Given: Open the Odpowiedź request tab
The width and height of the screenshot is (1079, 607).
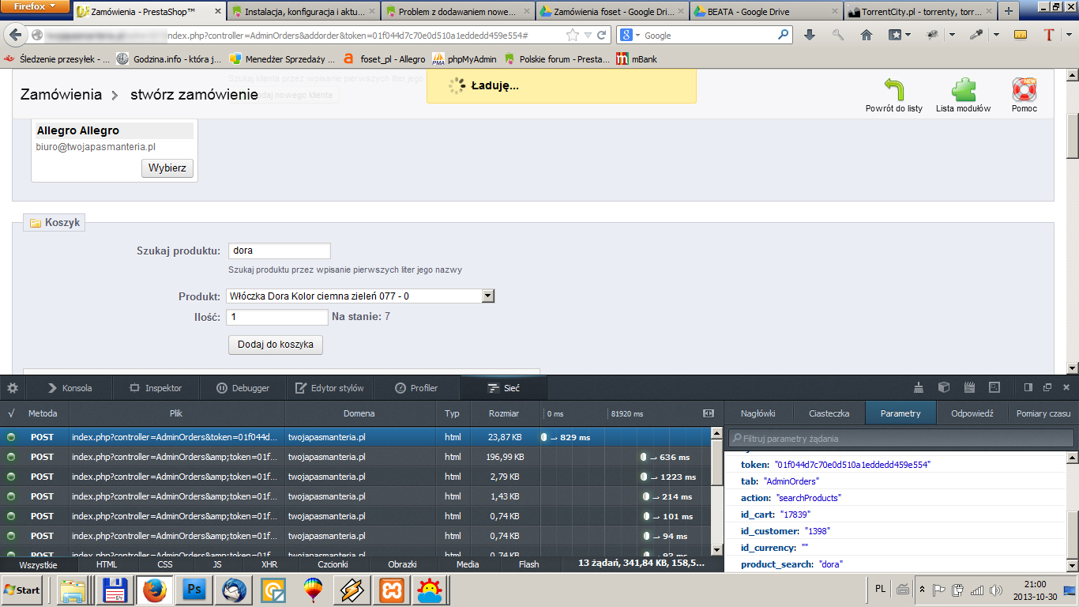Looking at the screenshot, I should [x=972, y=413].
